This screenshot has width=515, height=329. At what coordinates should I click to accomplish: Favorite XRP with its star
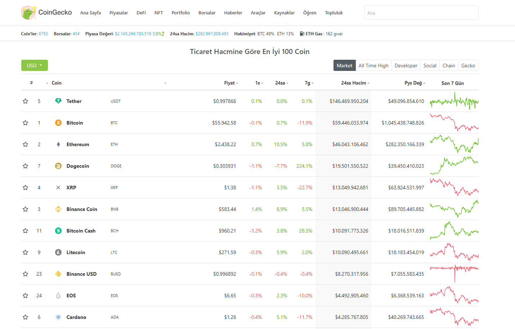(25, 188)
